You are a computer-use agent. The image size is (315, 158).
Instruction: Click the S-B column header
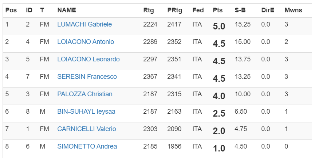click(x=240, y=10)
